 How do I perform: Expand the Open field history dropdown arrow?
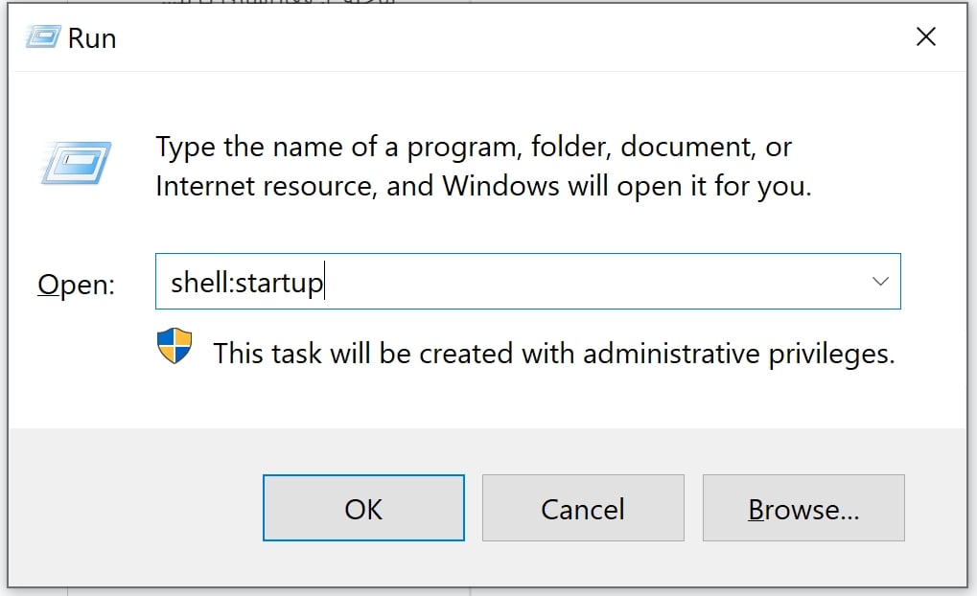pos(879,282)
